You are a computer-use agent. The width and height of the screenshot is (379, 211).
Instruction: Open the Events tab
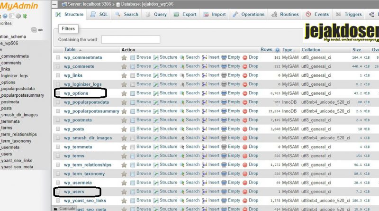click(x=317, y=15)
